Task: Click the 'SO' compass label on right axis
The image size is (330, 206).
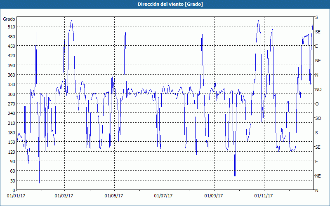Action: [318, 119]
